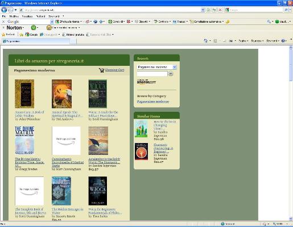Click the Print icon in command bar
This screenshot has height=227, width=293.
(x=231, y=41)
